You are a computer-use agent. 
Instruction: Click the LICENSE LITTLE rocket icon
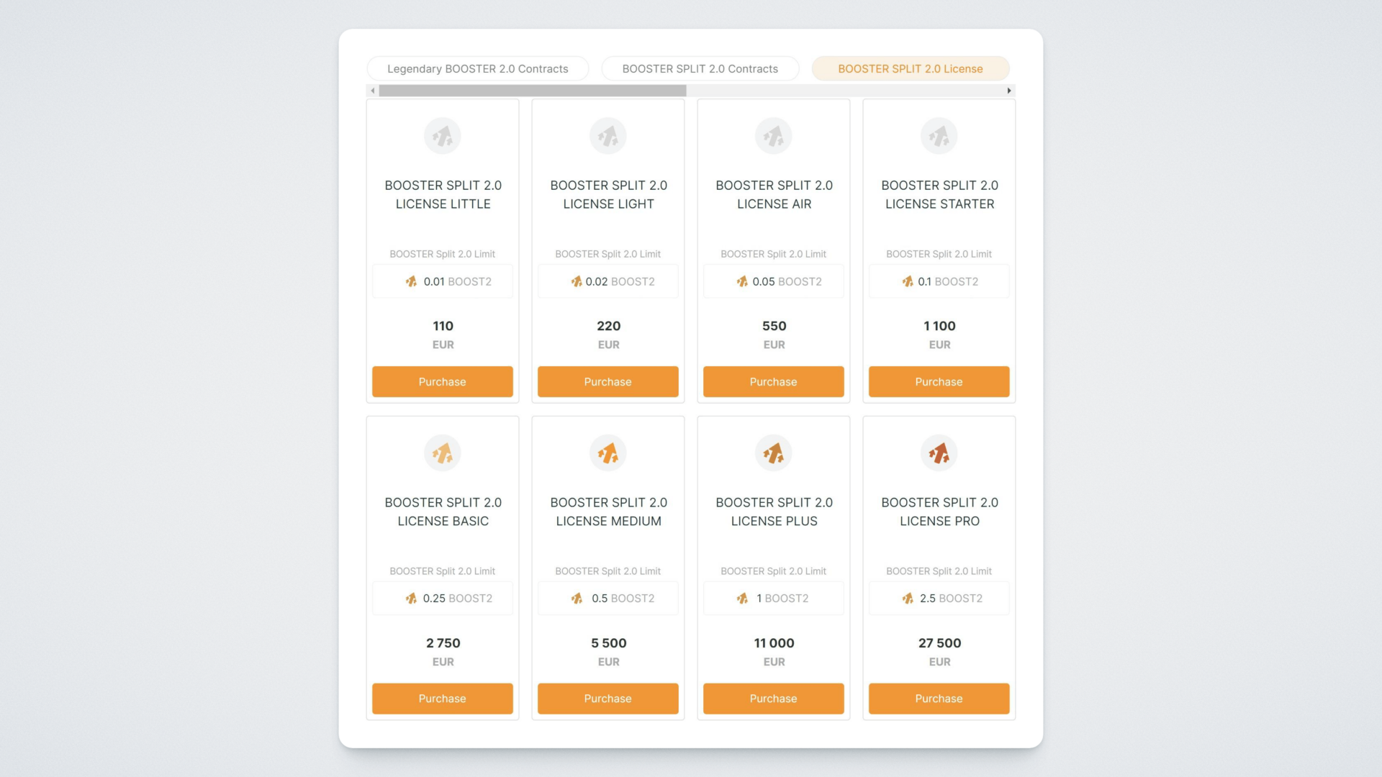coord(442,136)
